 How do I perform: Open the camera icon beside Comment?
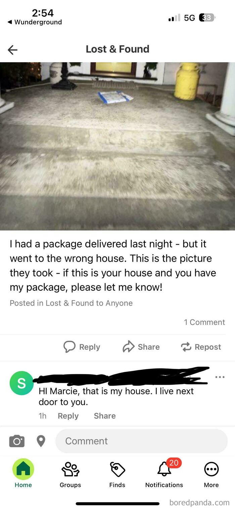pyautogui.click(x=17, y=441)
